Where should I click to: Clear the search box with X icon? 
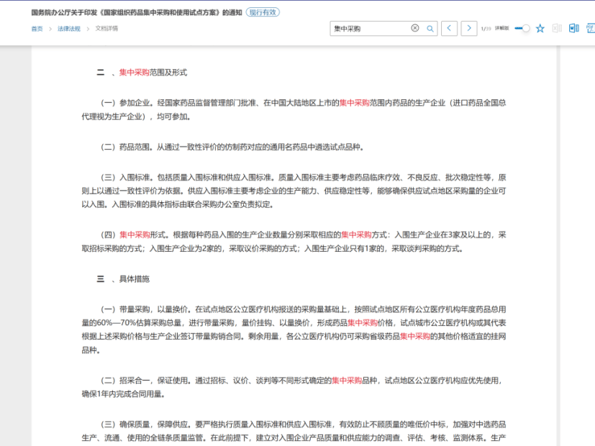(414, 28)
